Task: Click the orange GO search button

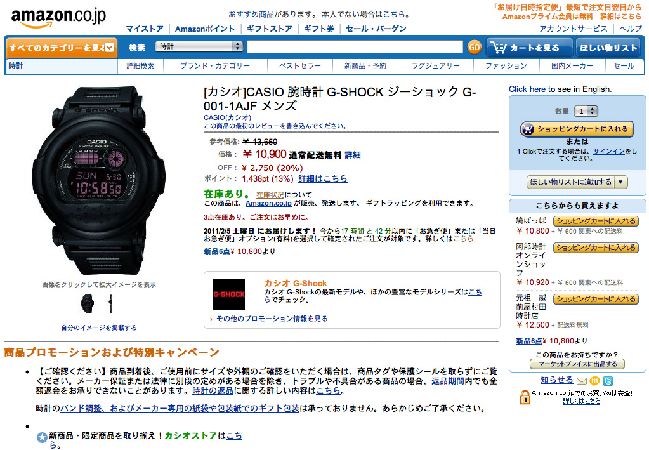Action: tap(474, 47)
